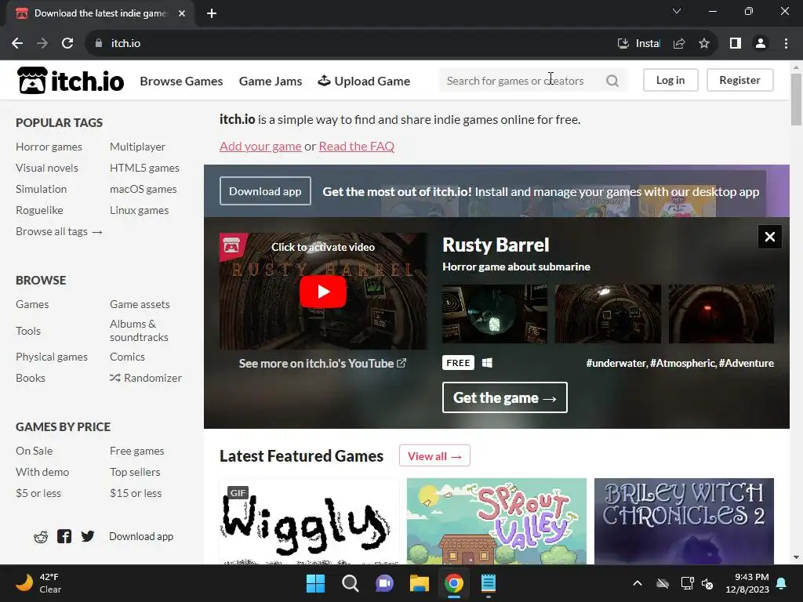Go back with browser back arrow

pyautogui.click(x=17, y=44)
